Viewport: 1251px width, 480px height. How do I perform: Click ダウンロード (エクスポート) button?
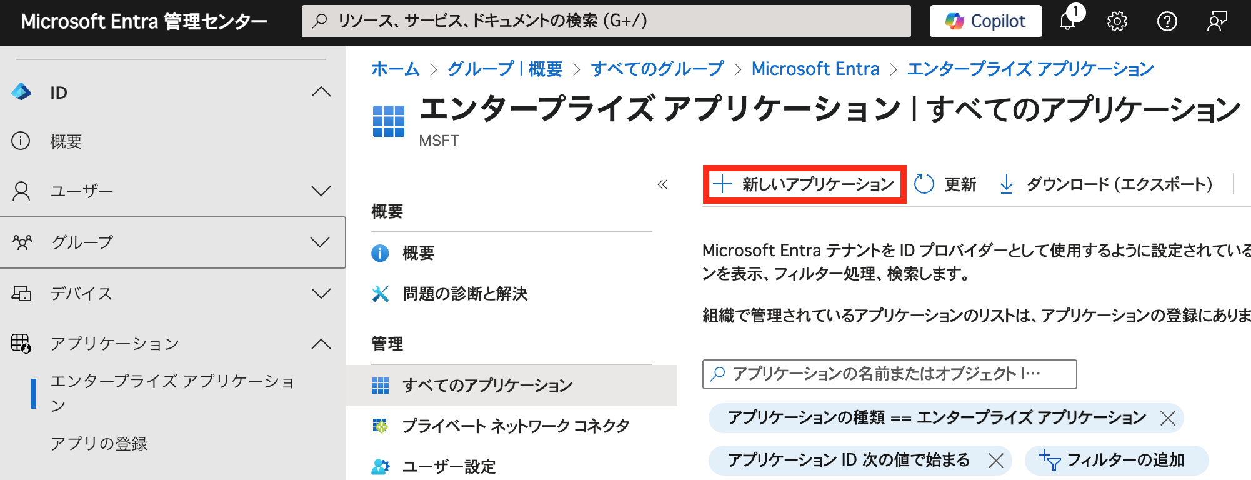[1105, 184]
